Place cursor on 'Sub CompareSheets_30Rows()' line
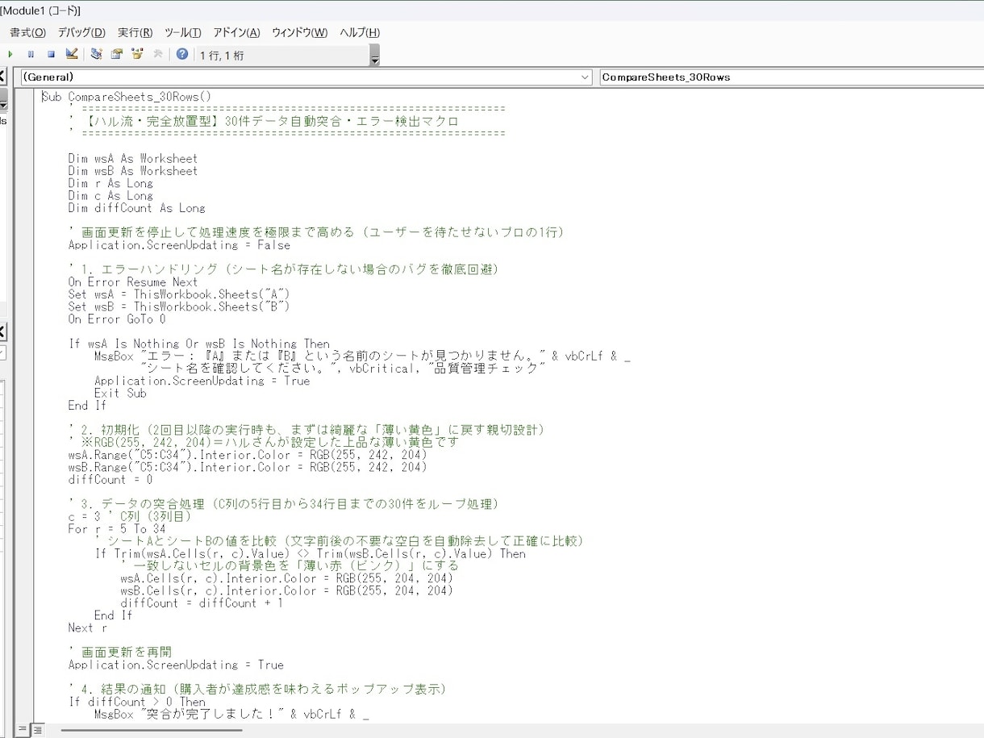 pyautogui.click(x=127, y=97)
